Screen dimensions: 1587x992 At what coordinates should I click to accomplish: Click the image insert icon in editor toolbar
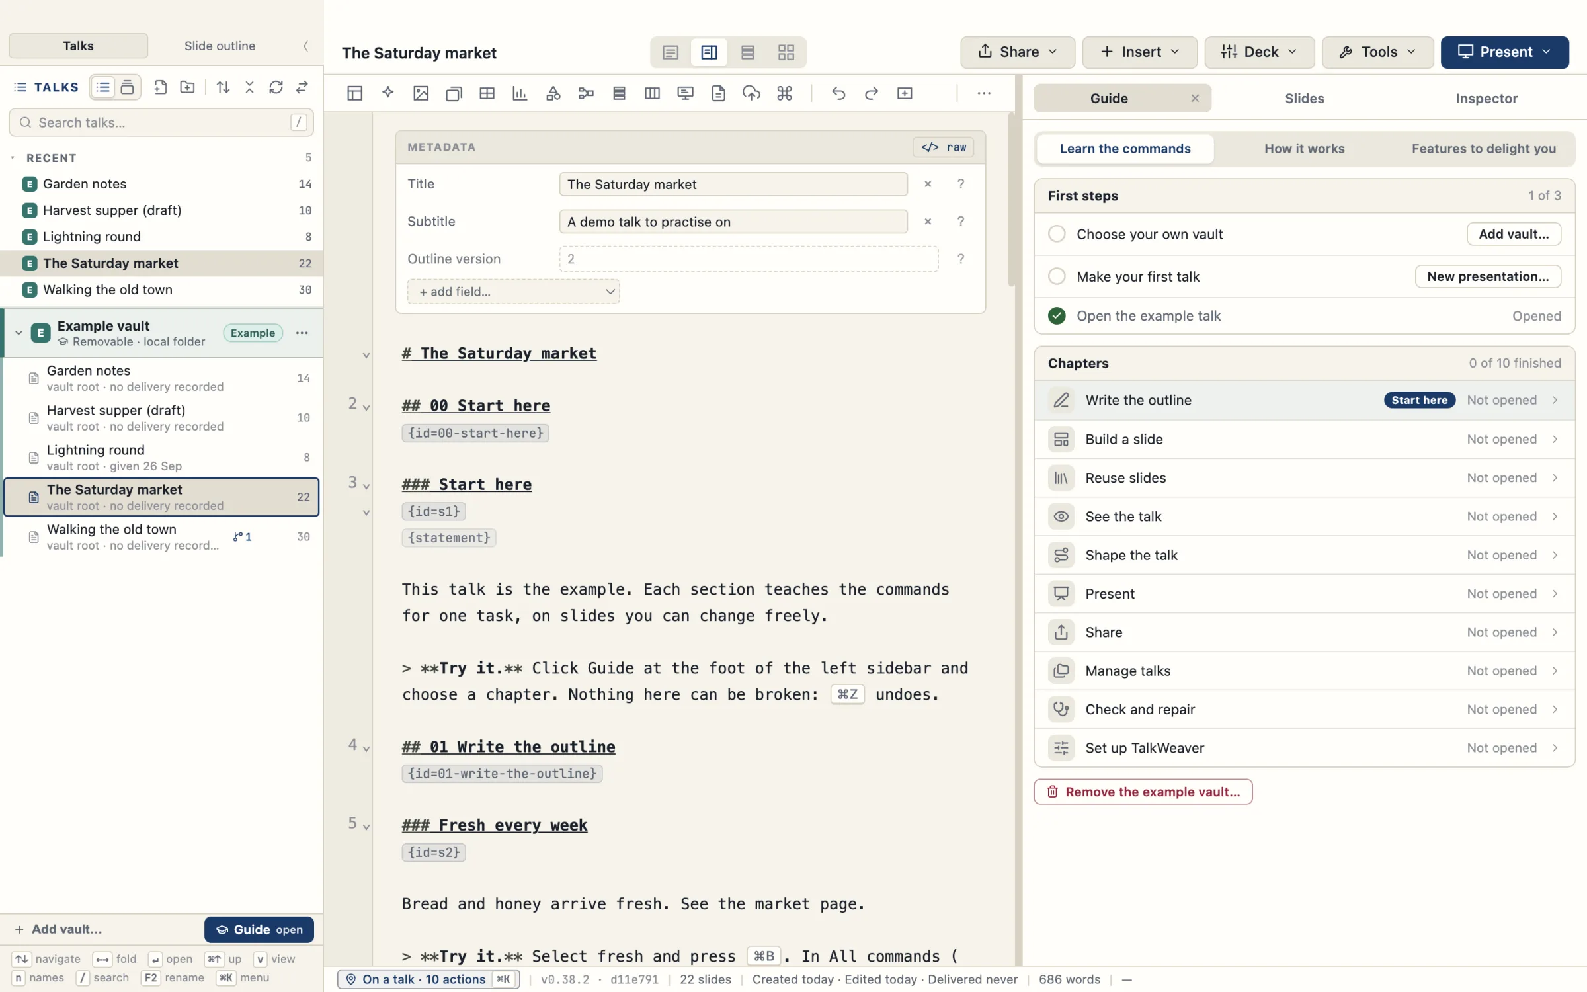(x=421, y=93)
